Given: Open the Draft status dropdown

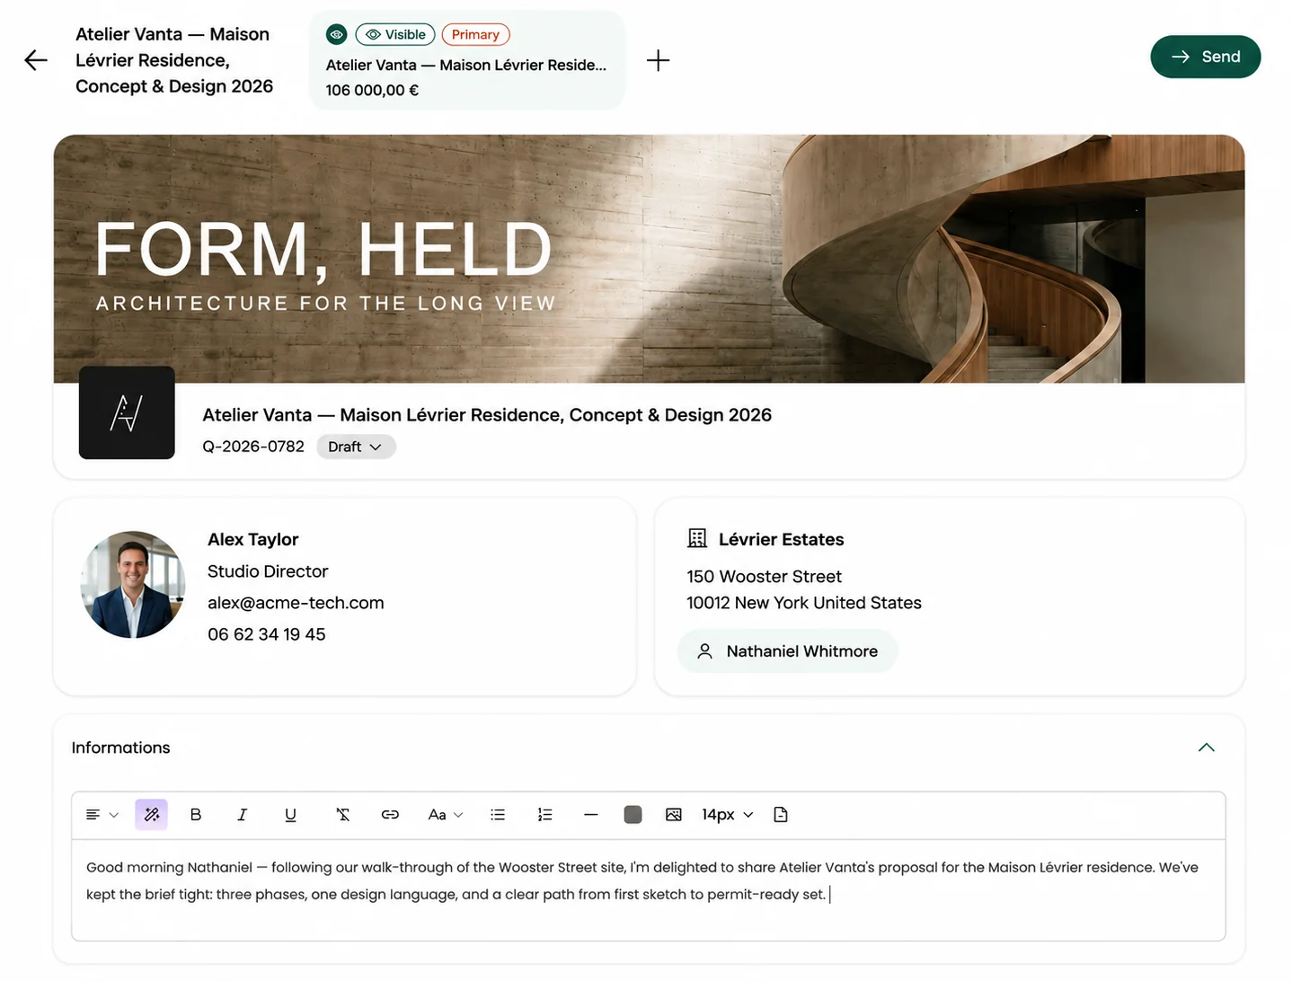Looking at the screenshot, I should (x=355, y=447).
